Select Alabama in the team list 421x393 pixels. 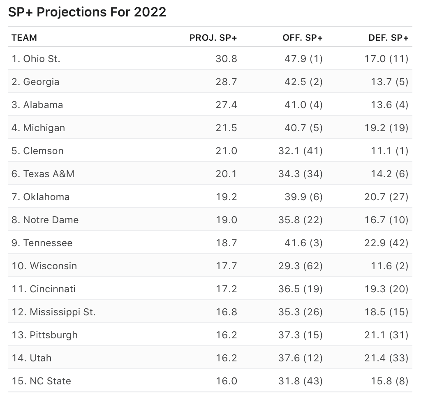pyautogui.click(x=43, y=105)
